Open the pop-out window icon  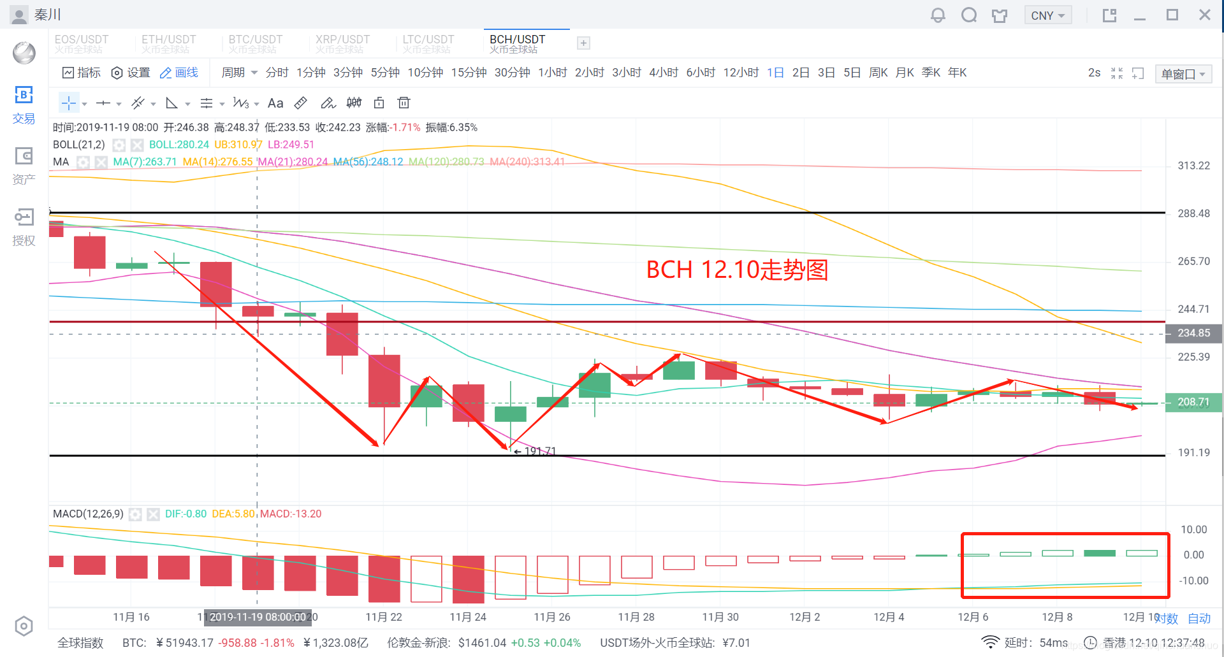pos(1110,15)
